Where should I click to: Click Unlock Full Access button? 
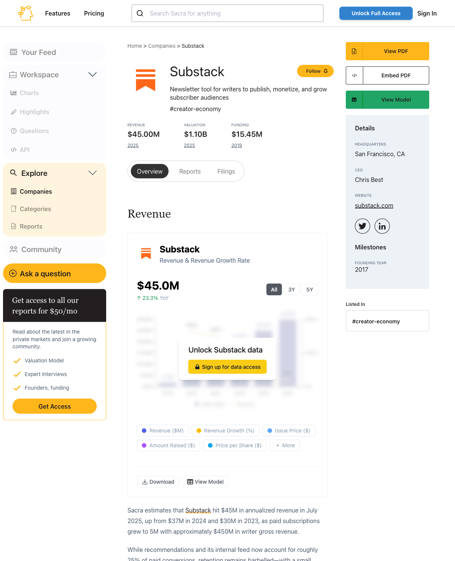point(376,13)
